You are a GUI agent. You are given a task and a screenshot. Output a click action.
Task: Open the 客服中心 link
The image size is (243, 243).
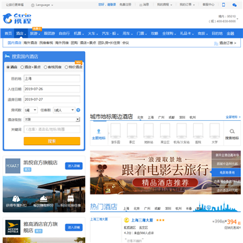tap(209, 5)
